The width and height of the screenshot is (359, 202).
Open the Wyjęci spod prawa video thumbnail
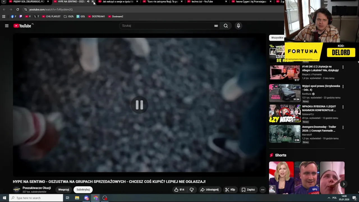click(x=285, y=93)
